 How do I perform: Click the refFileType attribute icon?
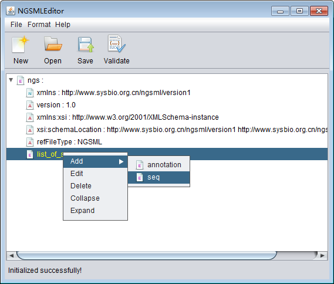click(30, 142)
